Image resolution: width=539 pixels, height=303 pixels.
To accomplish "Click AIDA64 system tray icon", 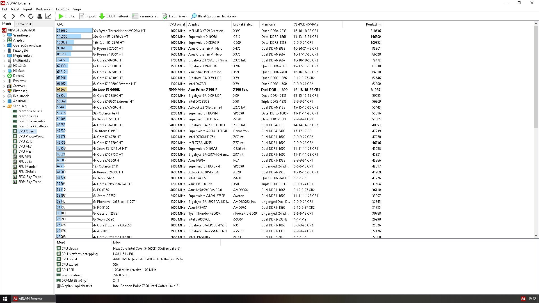I will click(x=523, y=299).
